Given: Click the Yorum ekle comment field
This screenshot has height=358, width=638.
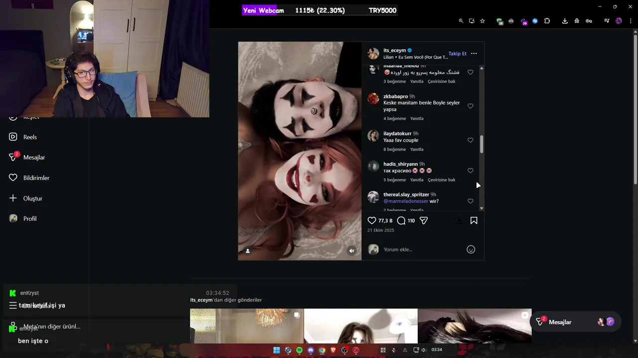Looking at the screenshot, I should pos(423,250).
